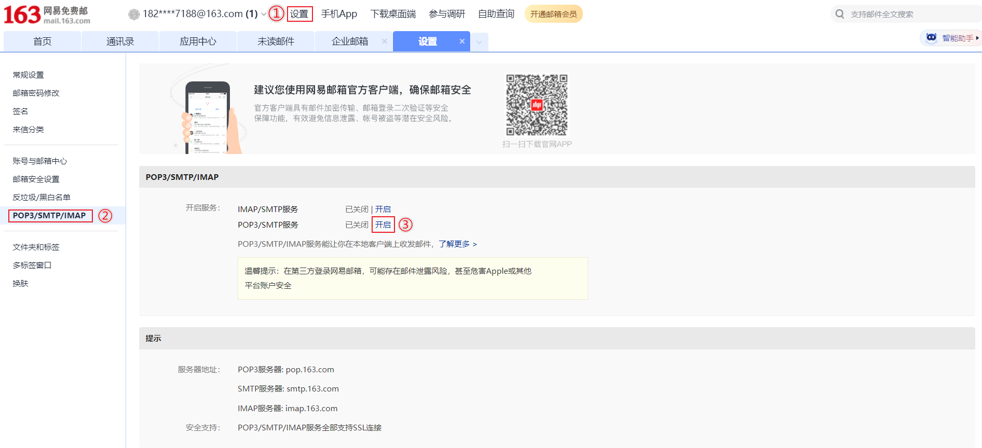Switch to the 应用中心 tab
This screenshot has height=448, width=982.
click(x=198, y=41)
